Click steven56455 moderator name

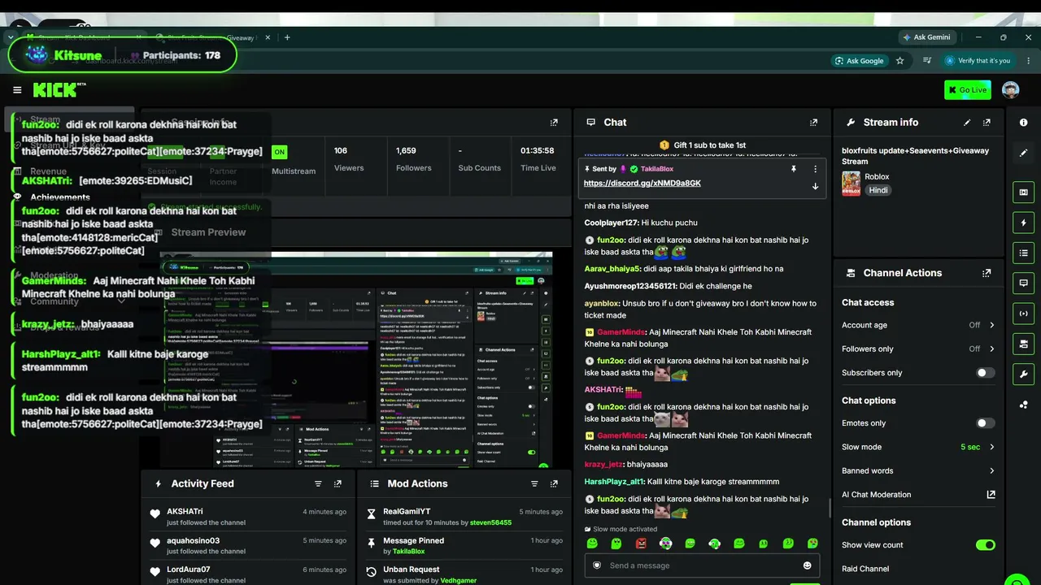tap(490, 522)
